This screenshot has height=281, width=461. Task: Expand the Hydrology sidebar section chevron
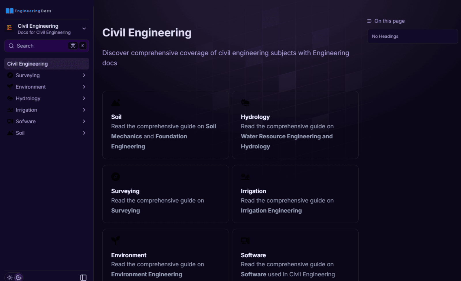(x=84, y=98)
